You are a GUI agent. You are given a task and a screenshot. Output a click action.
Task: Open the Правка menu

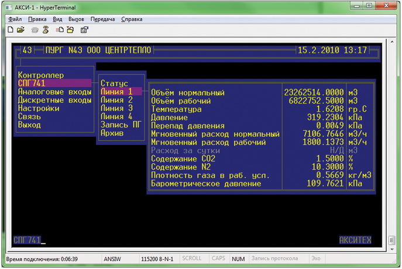(37, 19)
